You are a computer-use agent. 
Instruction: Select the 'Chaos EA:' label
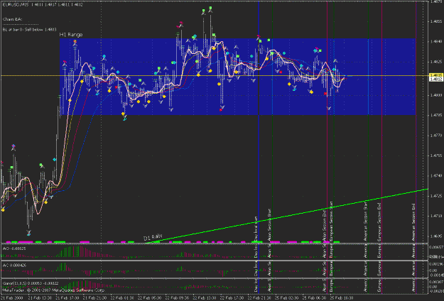tap(13, 19)
